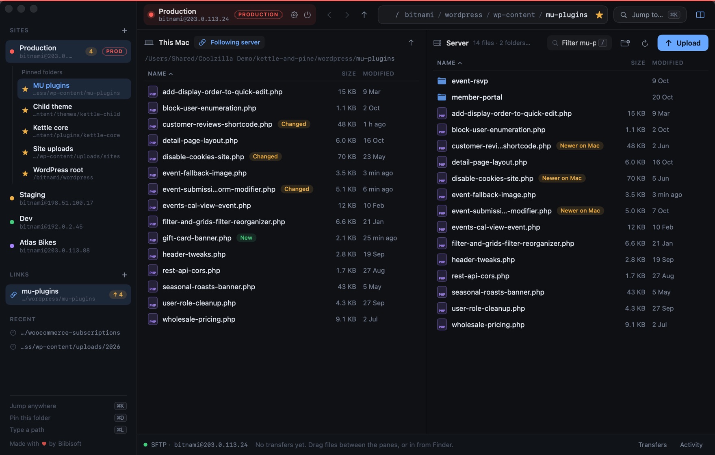The height and width of the screenshot is (455, 715).
Task: Select server seasonal-roasts-banner.php file
Action: pos(570,292)
